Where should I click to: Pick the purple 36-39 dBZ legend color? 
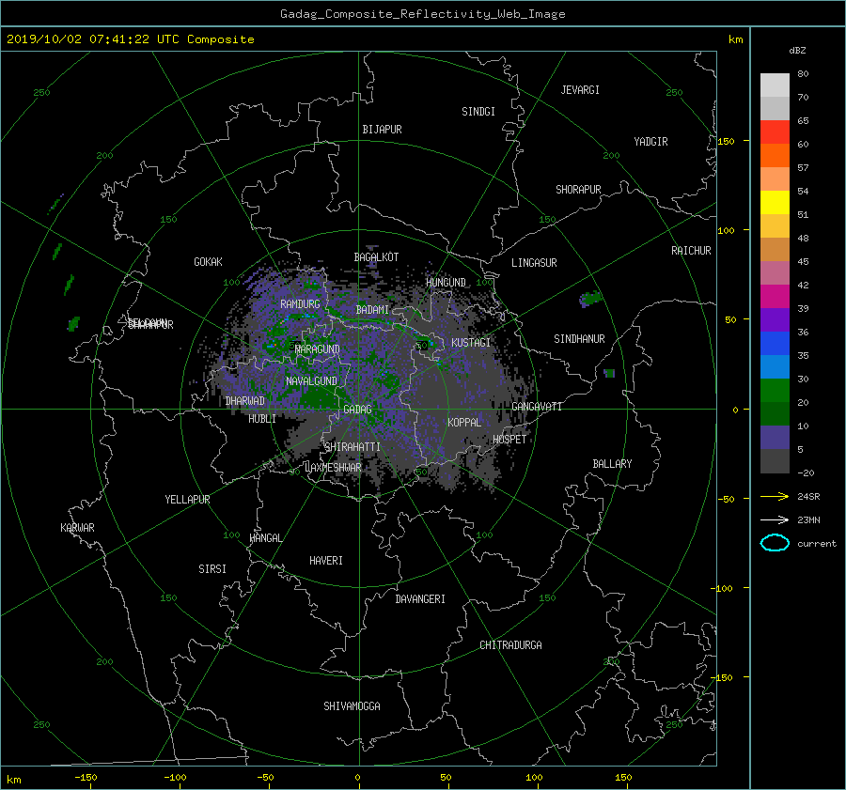(775, 319)
